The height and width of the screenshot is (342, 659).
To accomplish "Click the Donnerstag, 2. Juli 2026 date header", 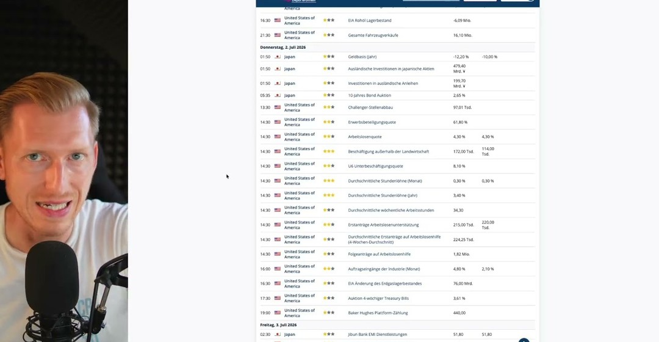I will click(x=283, y=48).
